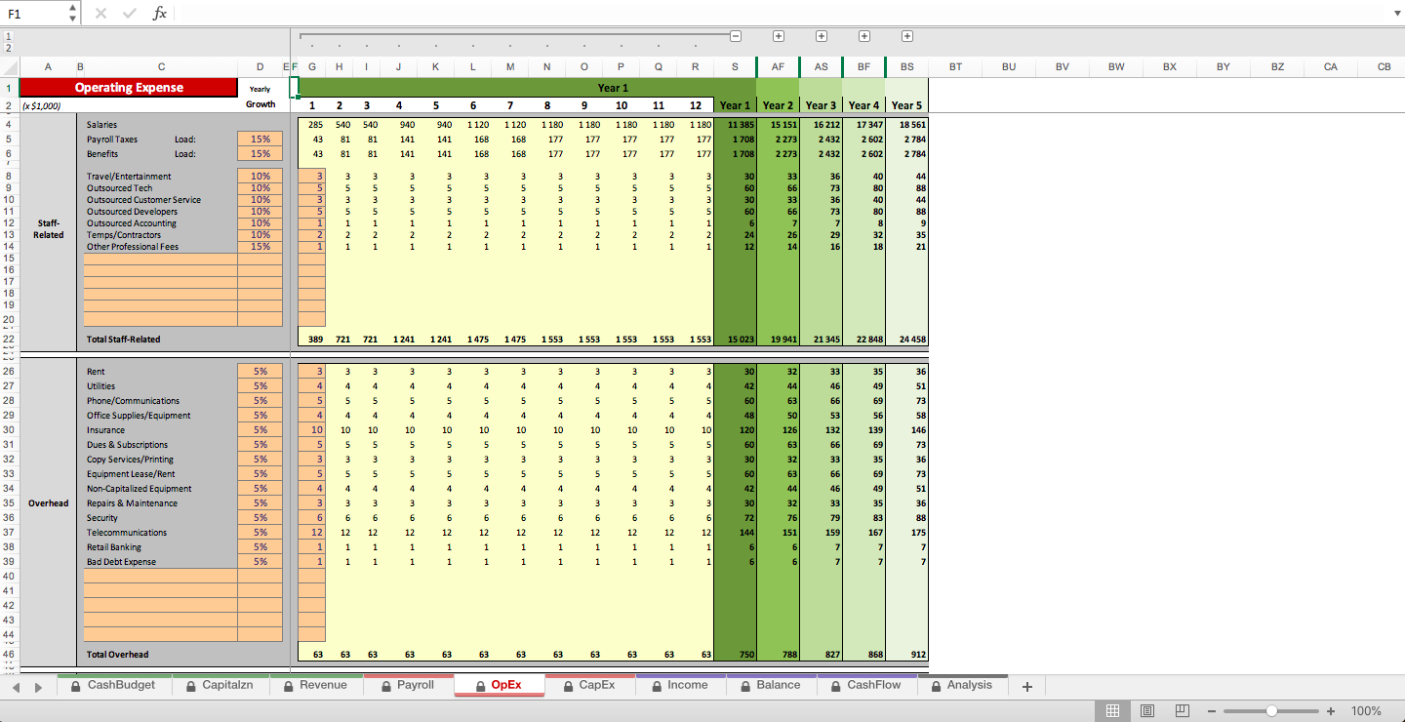Click outline level 1 button
This screenshot has width=1405, height=722.
[x=9, y=36]
